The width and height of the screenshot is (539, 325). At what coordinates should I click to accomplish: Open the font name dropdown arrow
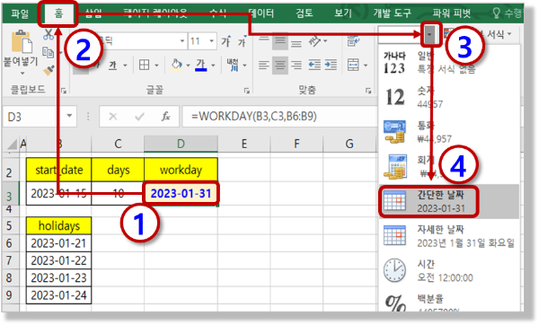182,41
